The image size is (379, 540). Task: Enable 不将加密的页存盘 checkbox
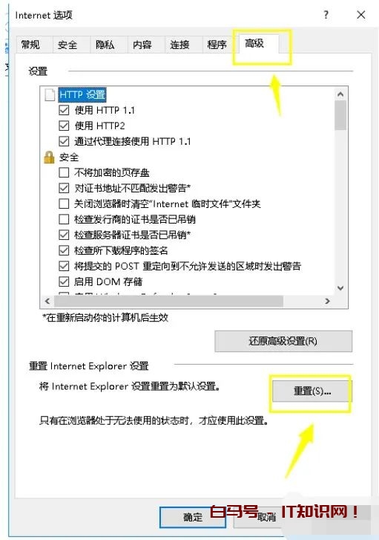[x=64, y=172]
